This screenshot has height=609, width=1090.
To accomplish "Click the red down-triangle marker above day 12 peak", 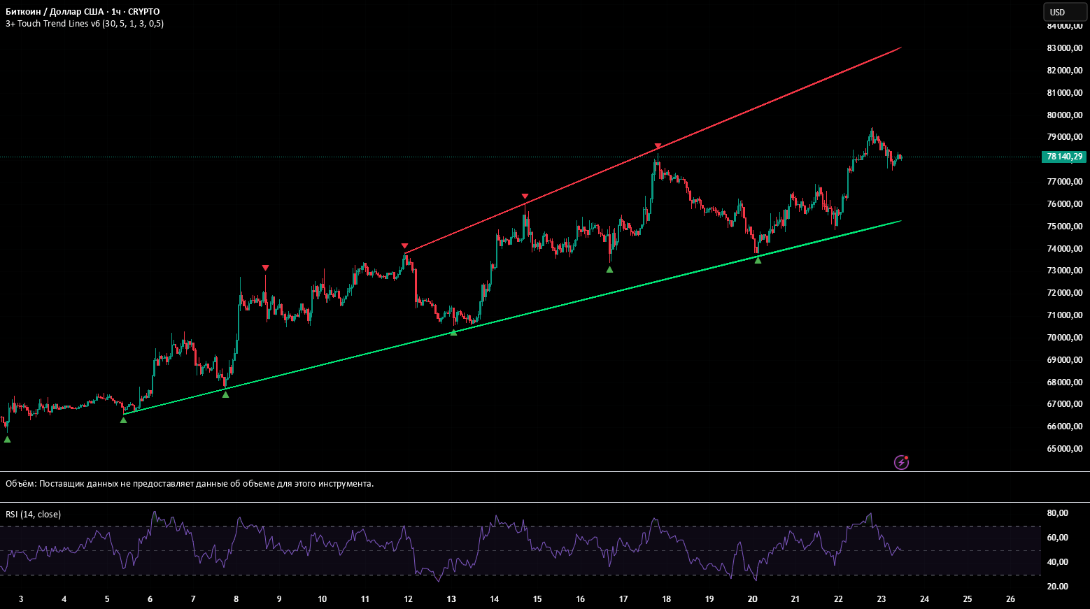I will (404, 246).
